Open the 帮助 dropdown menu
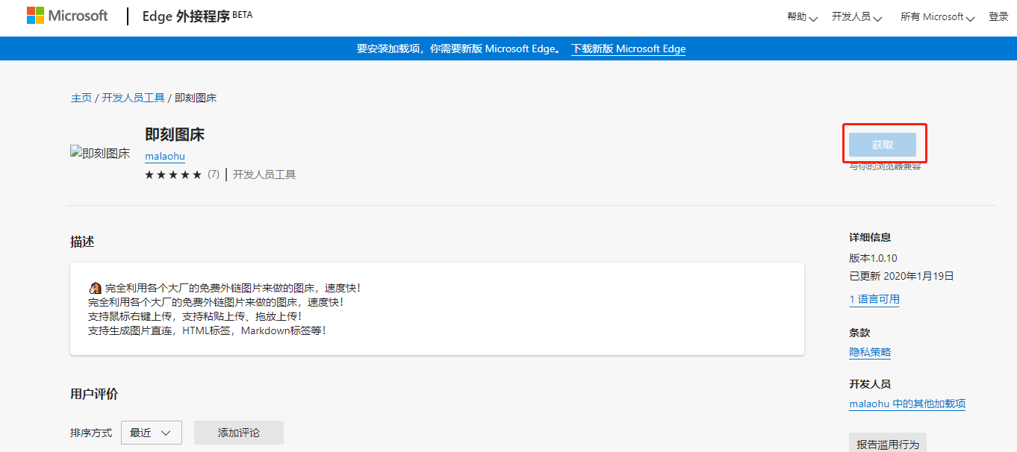 (x=802, y=16)
